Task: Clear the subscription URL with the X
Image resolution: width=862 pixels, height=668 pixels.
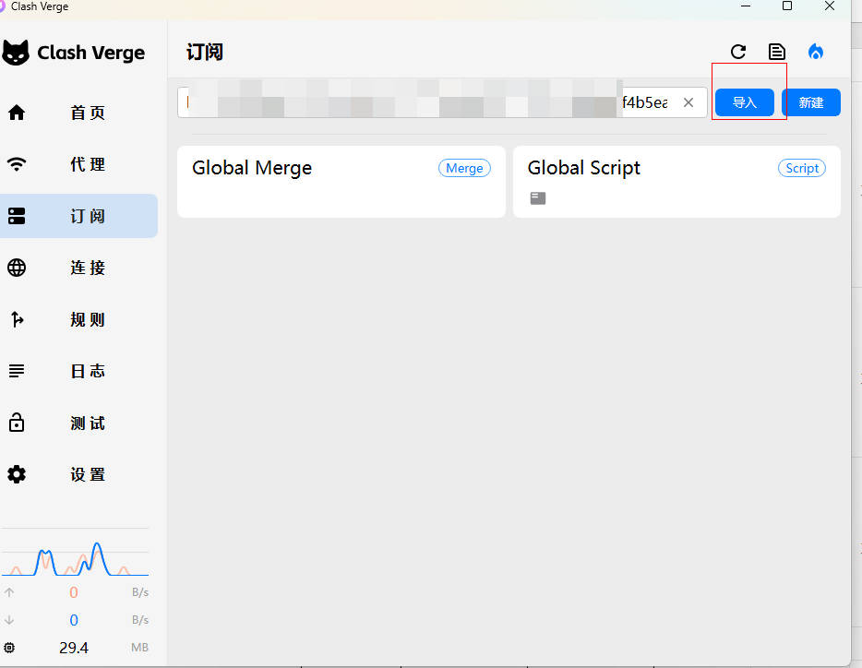Action: 688,102
